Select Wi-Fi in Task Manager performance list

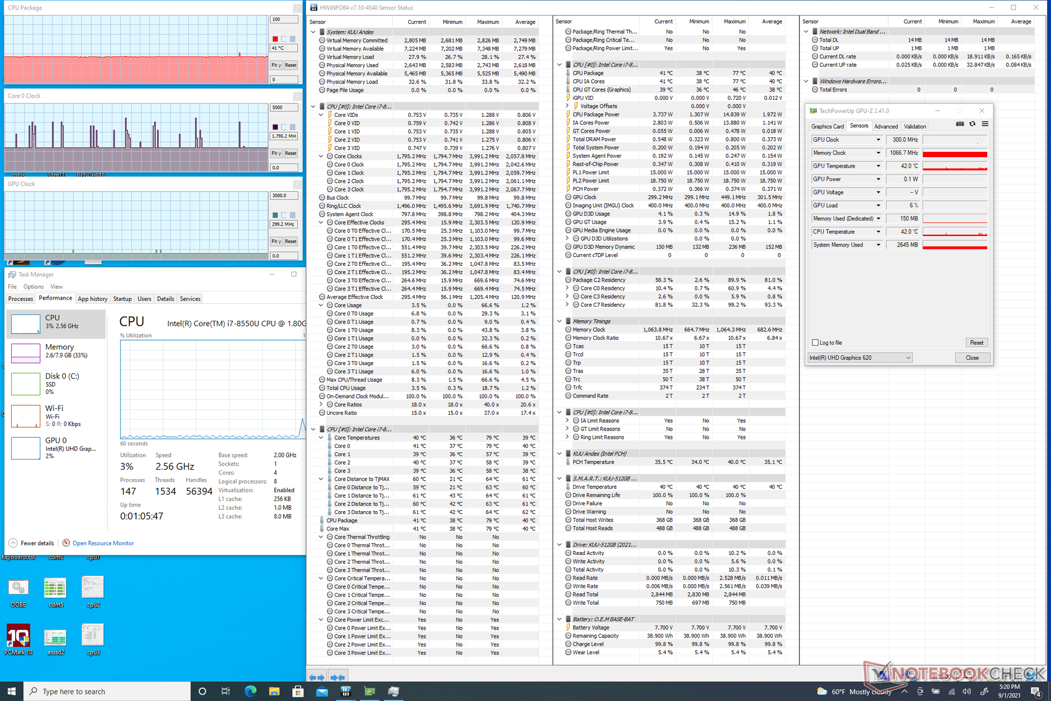pos(56,416)
